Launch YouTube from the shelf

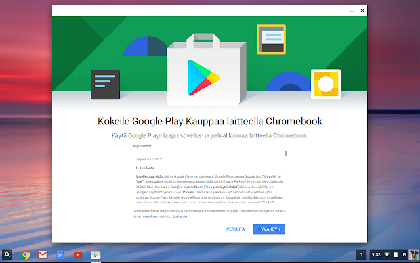(x=77, y=254)
